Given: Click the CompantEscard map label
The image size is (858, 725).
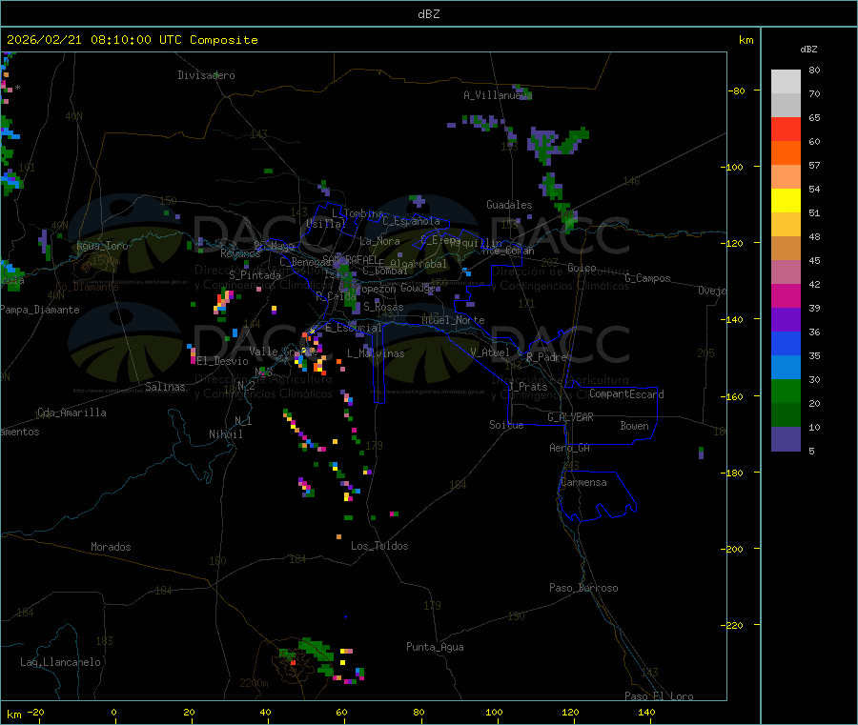Looking at the screenshot, I should (626, 393).
